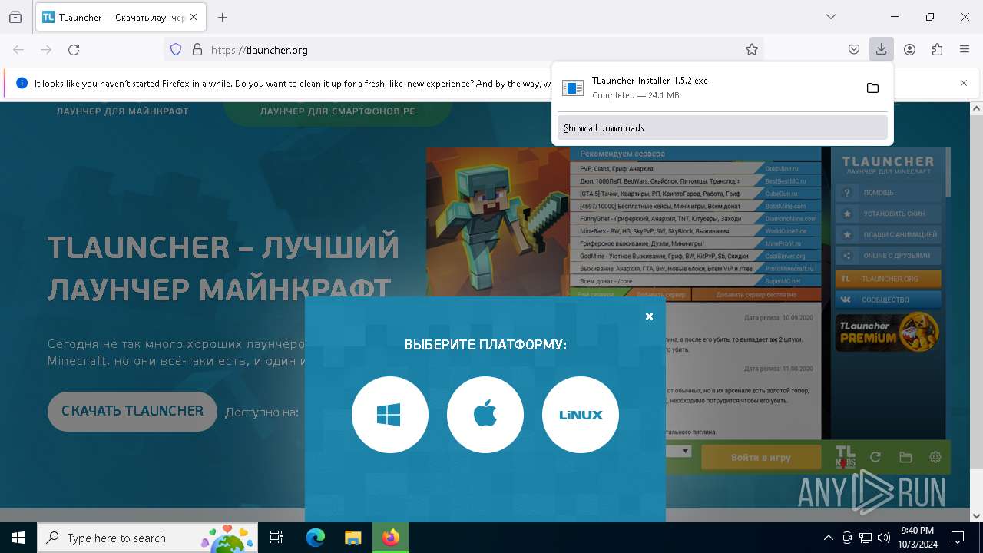Open Task View on taskbar

point(276,538)
